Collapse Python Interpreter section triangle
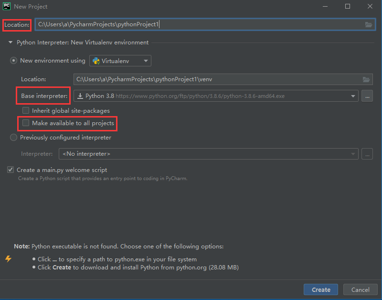This screenshot has height=300, width=382. pos(11,43)
